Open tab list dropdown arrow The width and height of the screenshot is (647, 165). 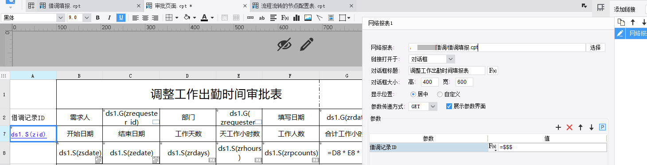click(x=585, y=6)
